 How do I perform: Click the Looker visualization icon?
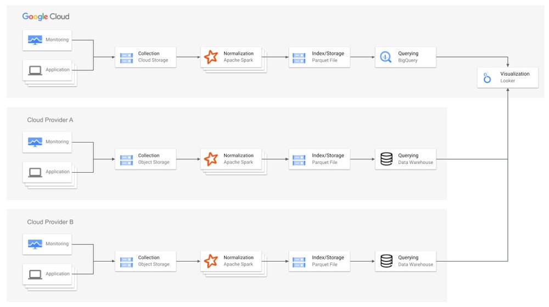[x=487, y=77]
